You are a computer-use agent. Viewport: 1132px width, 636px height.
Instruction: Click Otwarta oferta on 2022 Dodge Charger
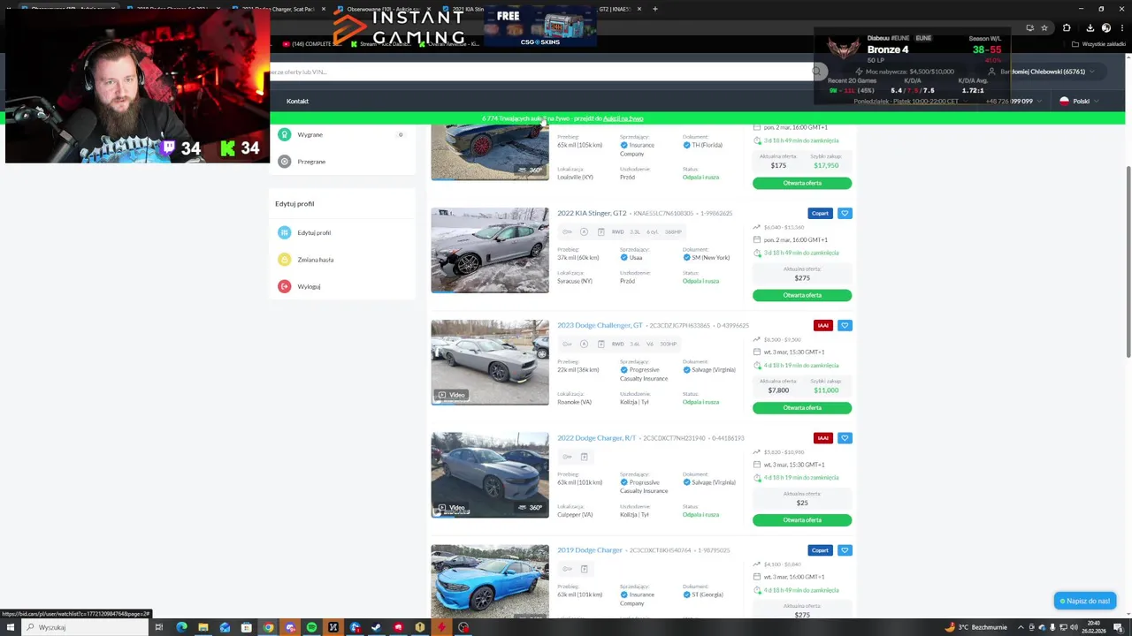click(802, 519)
